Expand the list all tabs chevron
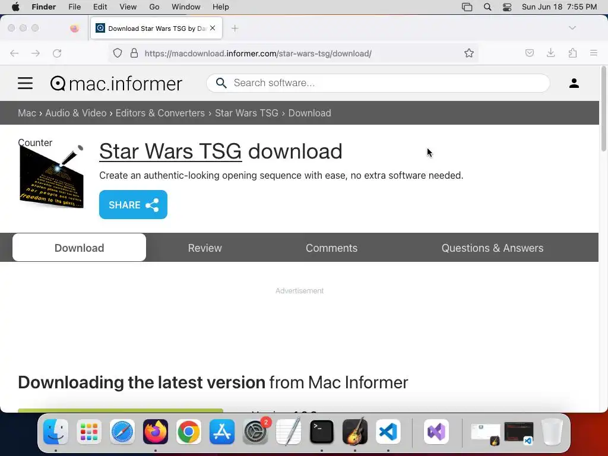The width and height of the screenshot is (608, 456). [x=572, y=28]
